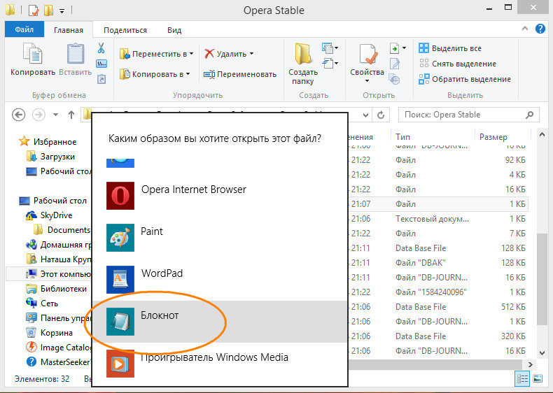Screen dimensions: 553x393
Task: Sort by the Тип column header
Action: 433,137
